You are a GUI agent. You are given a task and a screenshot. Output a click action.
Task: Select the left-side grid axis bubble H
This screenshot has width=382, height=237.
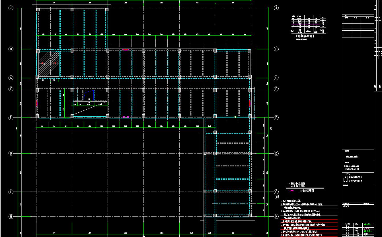pos(11,49)
